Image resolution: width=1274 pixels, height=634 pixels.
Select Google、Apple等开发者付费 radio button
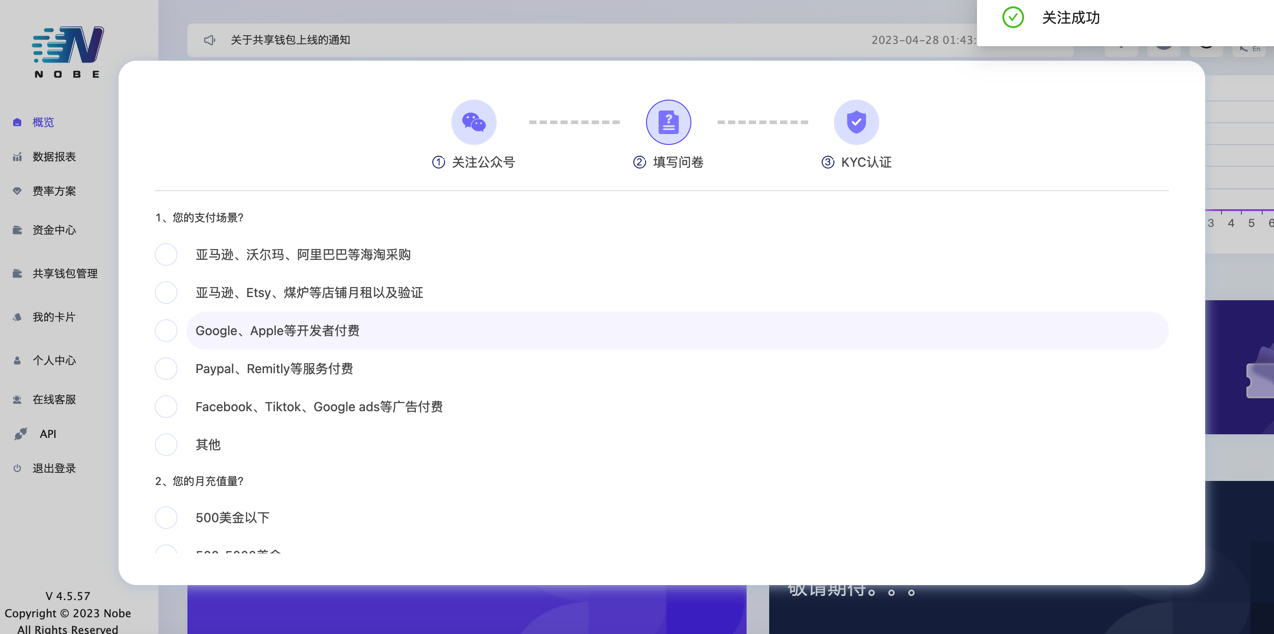pos(166,331)
